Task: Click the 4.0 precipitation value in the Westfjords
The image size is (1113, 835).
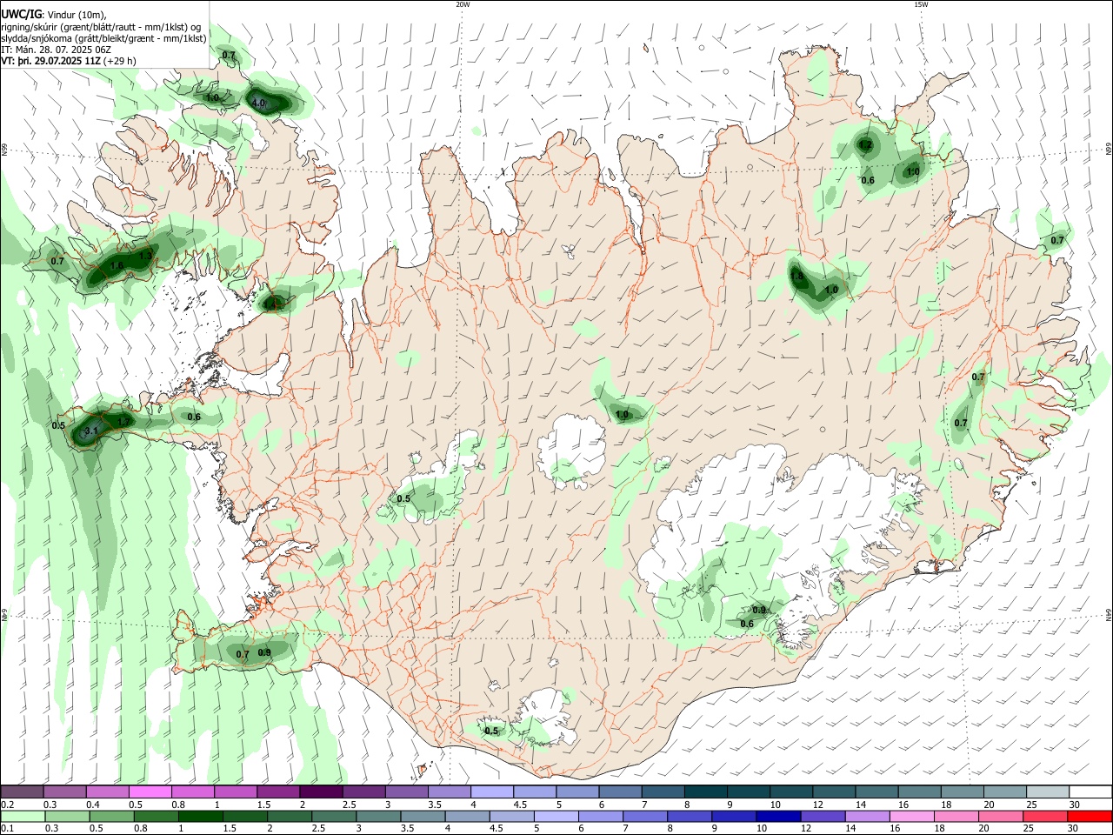Action: [x=258, y=104]
